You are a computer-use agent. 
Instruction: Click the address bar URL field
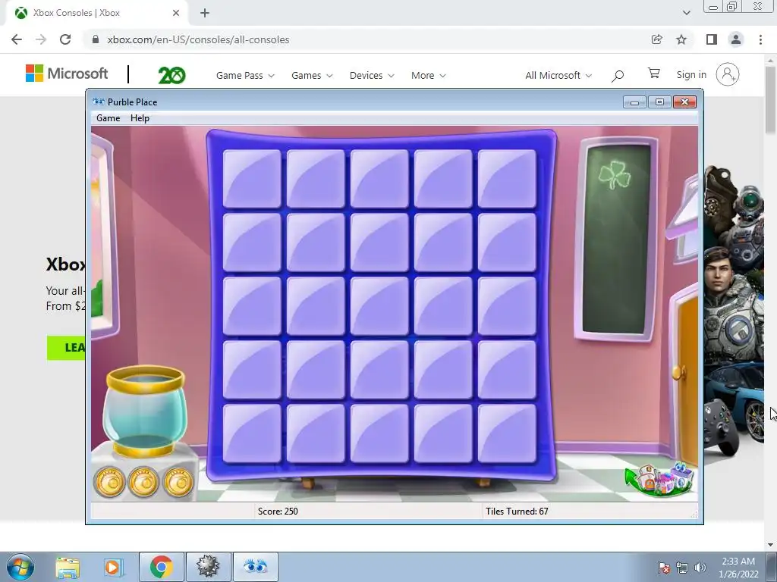coord(366,39)
